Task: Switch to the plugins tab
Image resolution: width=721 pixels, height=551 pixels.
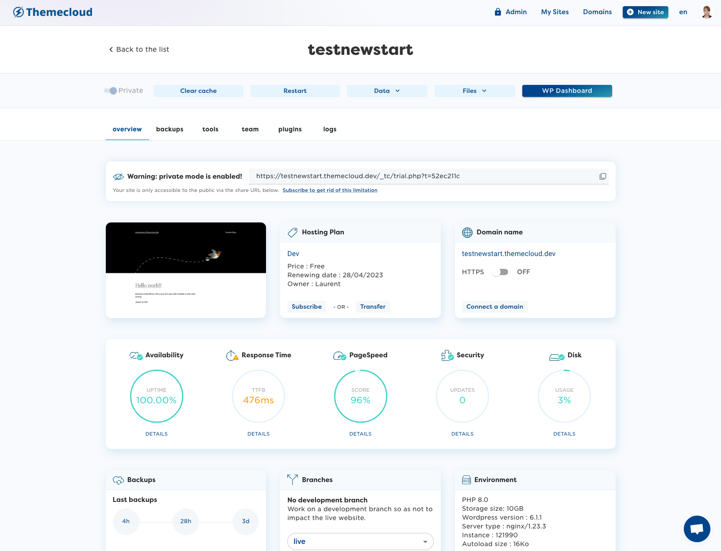Action: 290,129
